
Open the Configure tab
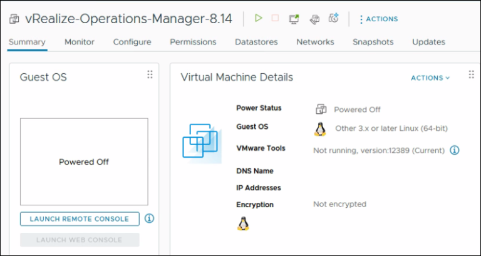(132, 42)
